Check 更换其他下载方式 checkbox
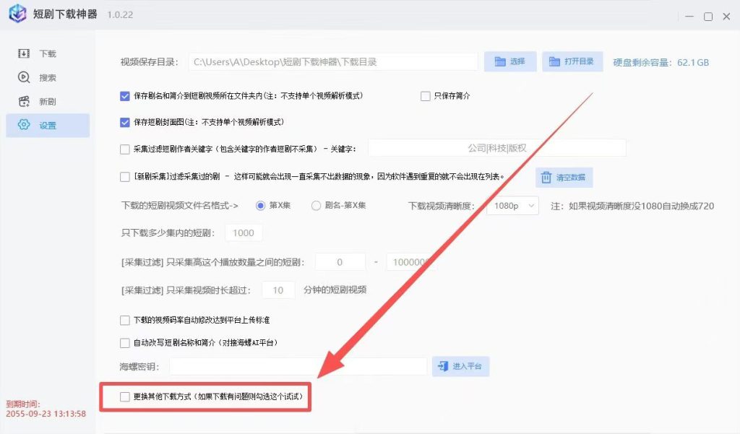The width and height of the screenshot is (740, 434). click(x=124, y=396)
